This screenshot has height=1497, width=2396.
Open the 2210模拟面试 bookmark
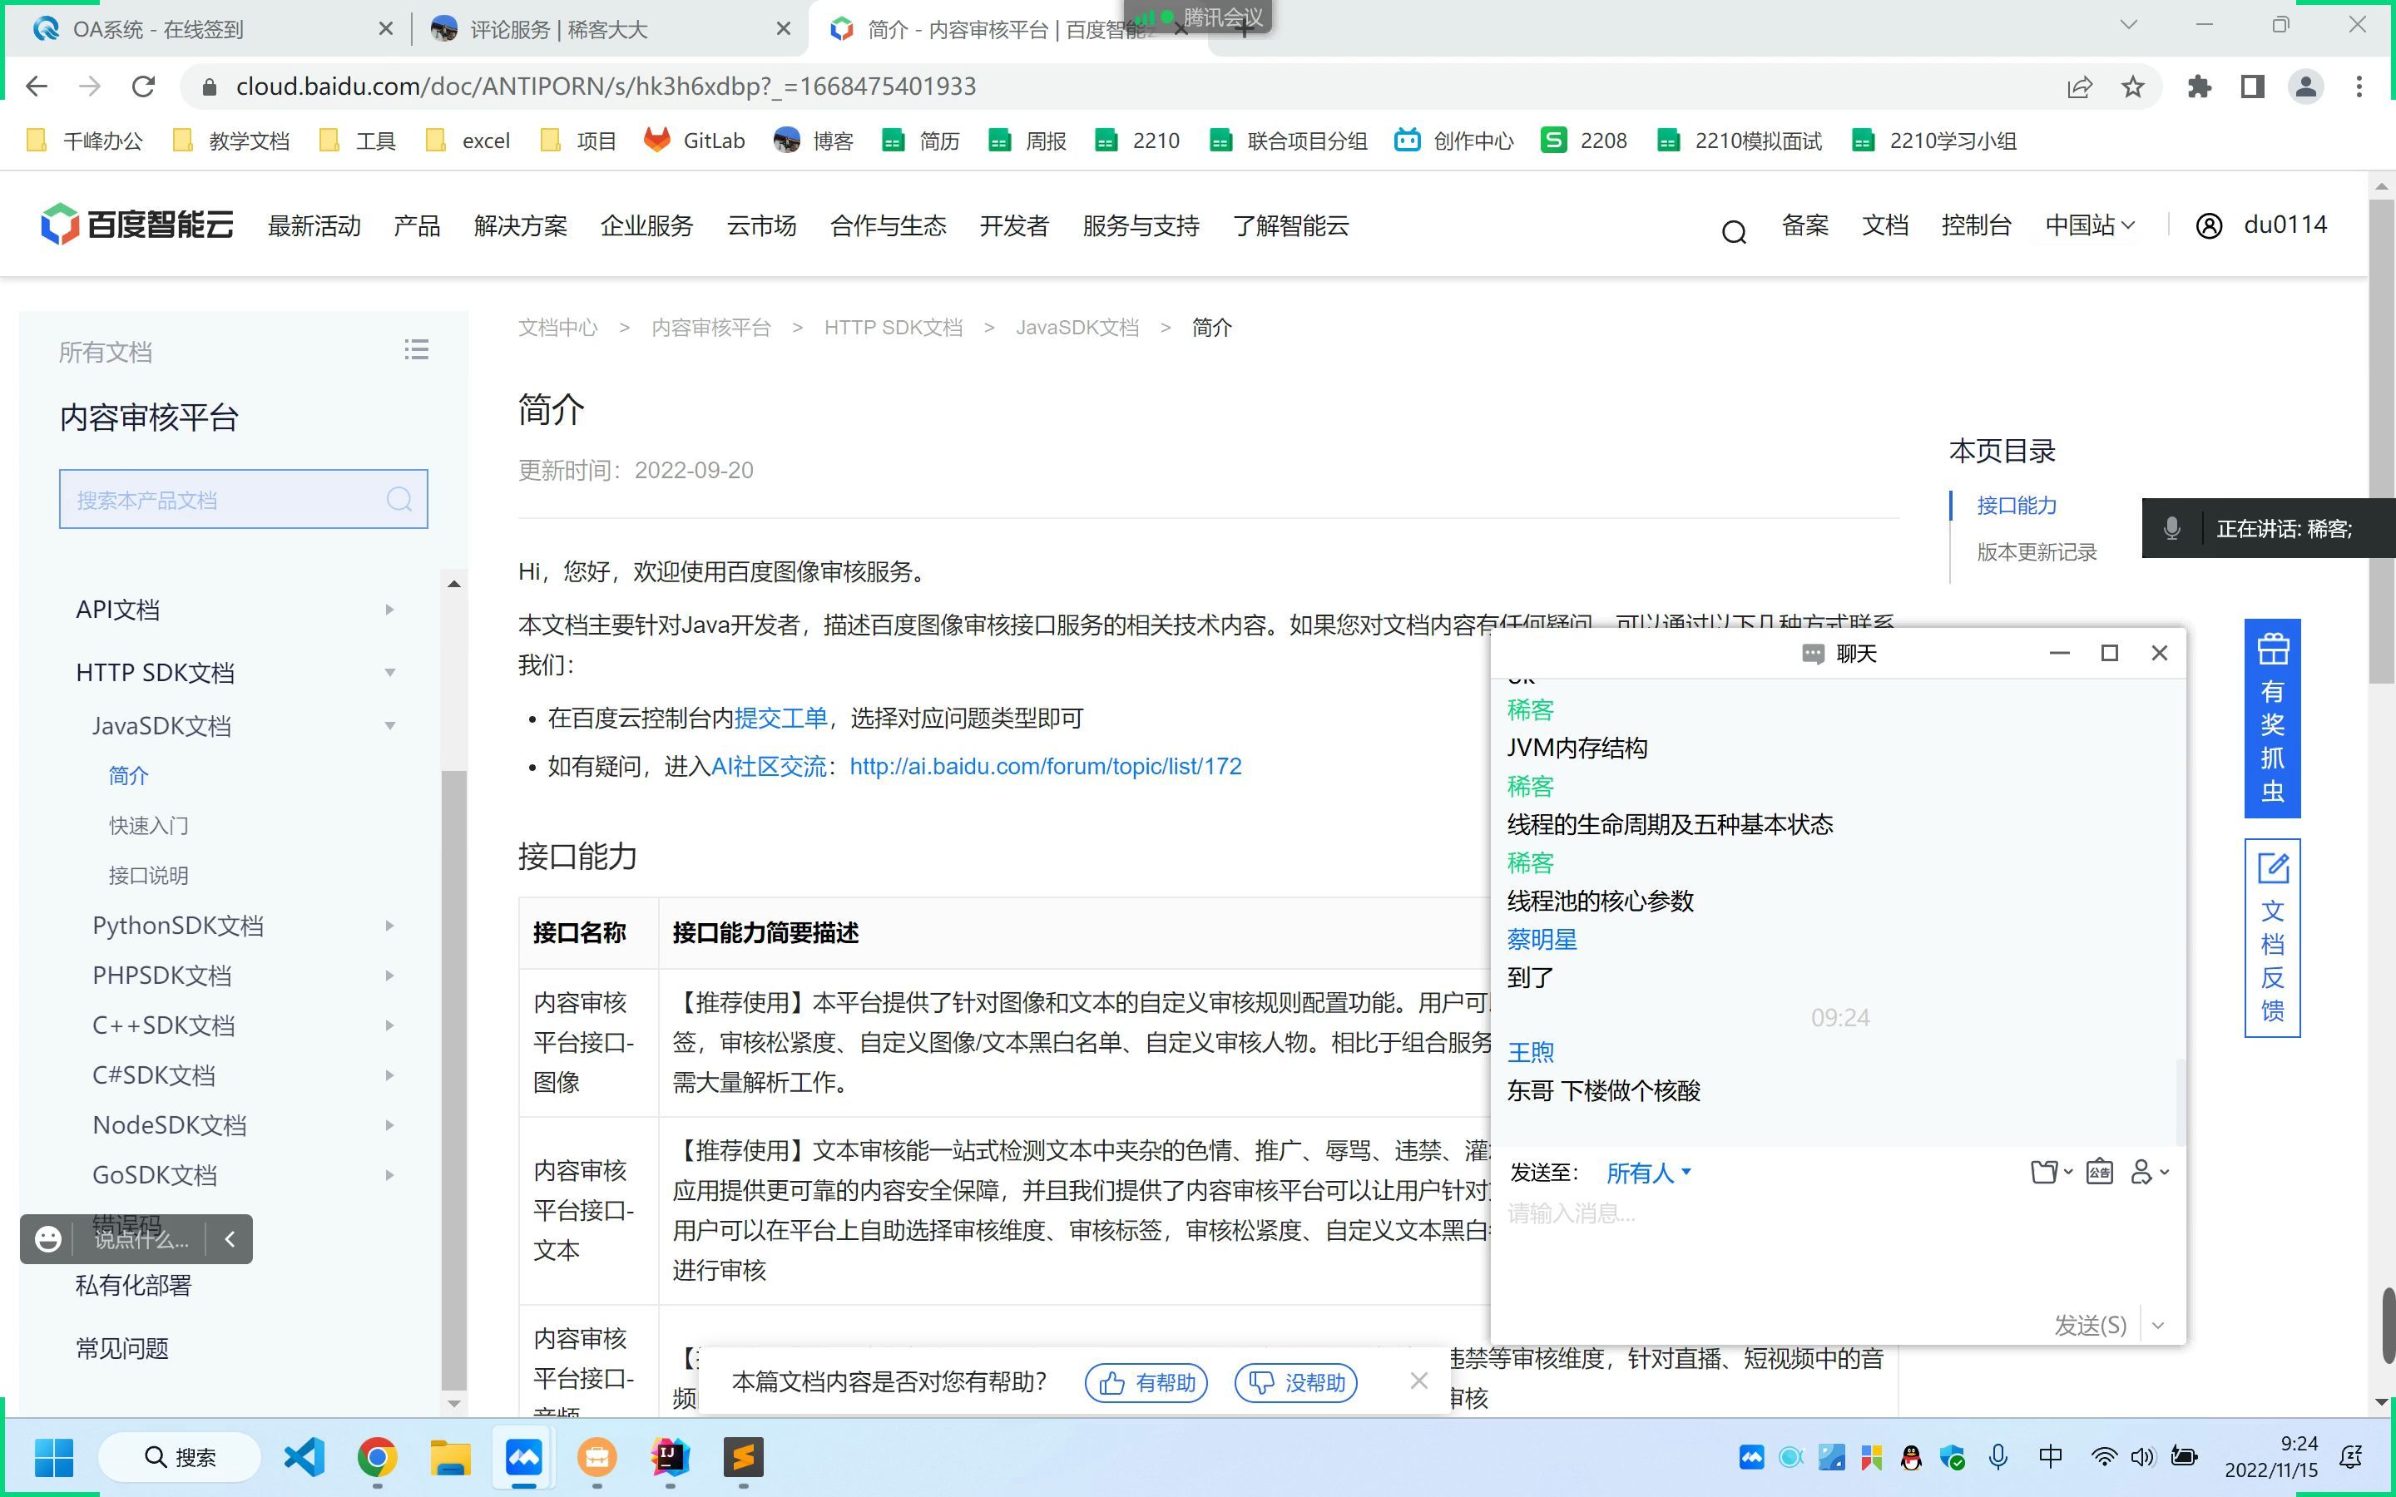coord(1740,141)
